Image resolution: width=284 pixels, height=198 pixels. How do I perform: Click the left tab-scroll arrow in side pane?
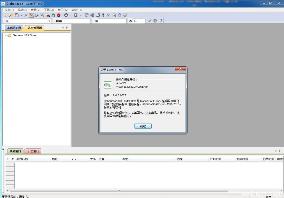click(x=63, y=27)
